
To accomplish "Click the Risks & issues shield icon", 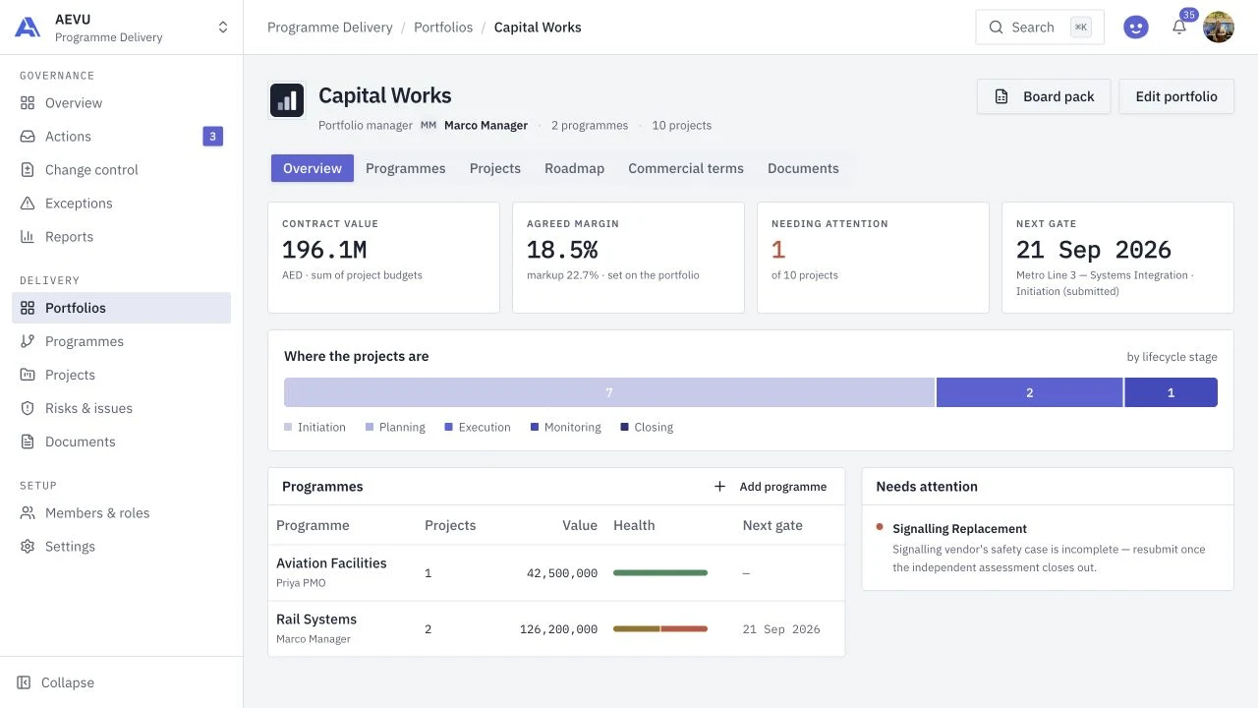I will pos(28,408).
